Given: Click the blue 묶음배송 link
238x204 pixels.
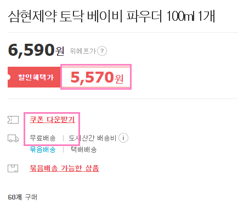Looking at the screenshot, I should [43, 149].
